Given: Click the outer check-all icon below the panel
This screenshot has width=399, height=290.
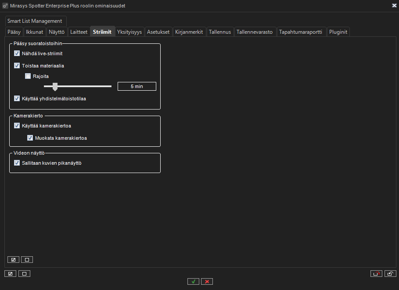Looking at the screenshot, I should (x=10, y=274).
